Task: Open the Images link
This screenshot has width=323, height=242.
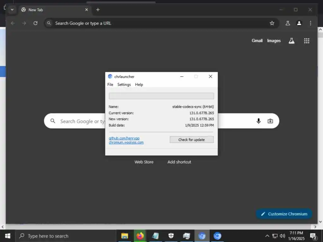Action: 274,41
